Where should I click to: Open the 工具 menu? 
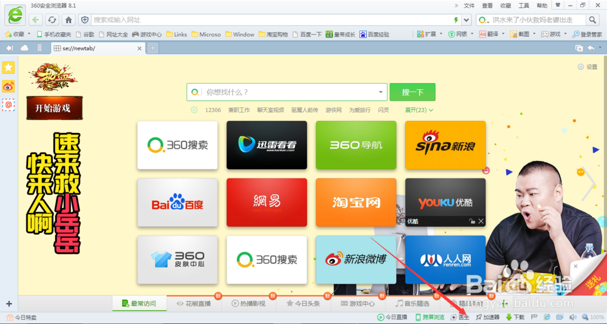pos(524,5)
